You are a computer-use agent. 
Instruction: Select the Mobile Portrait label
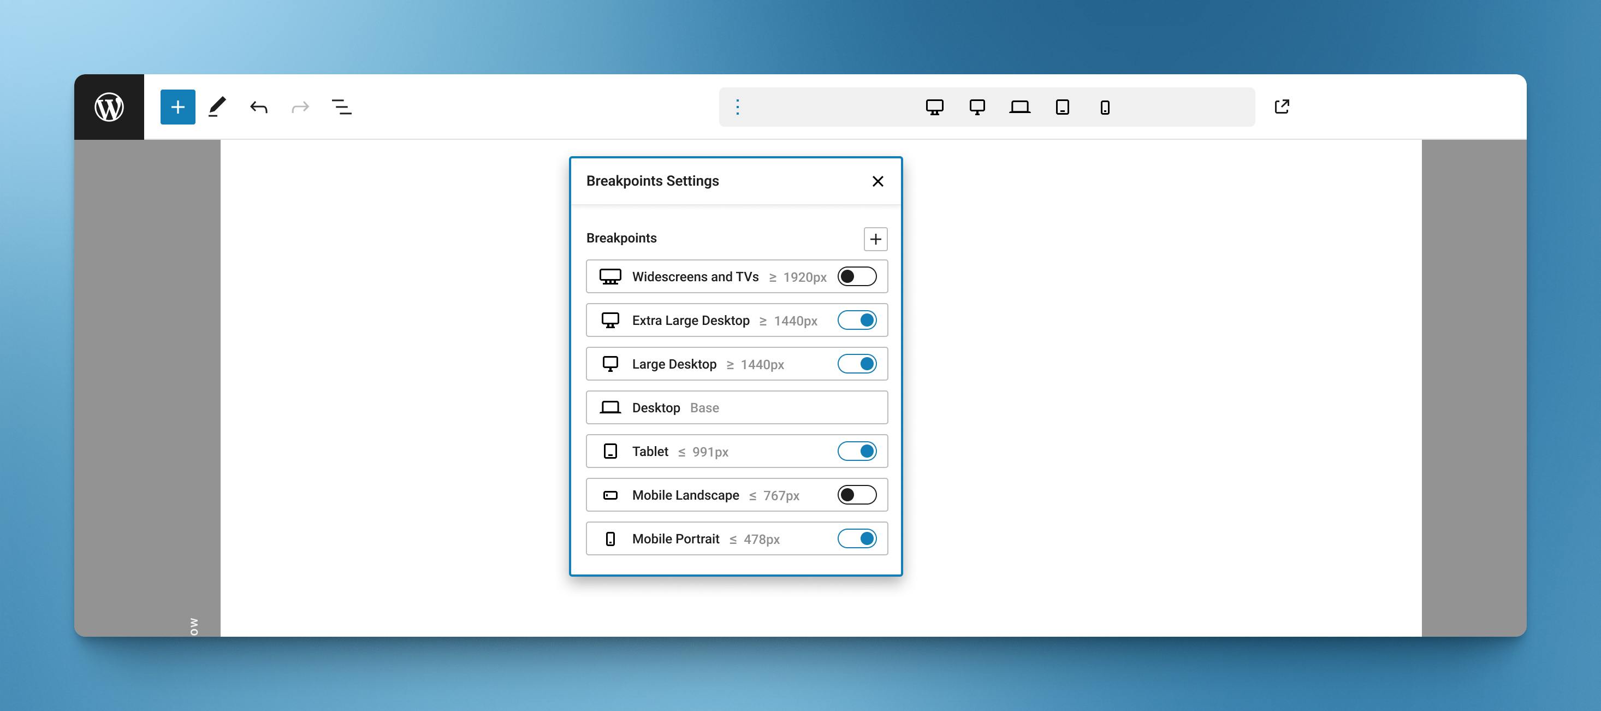pos(675,539)
